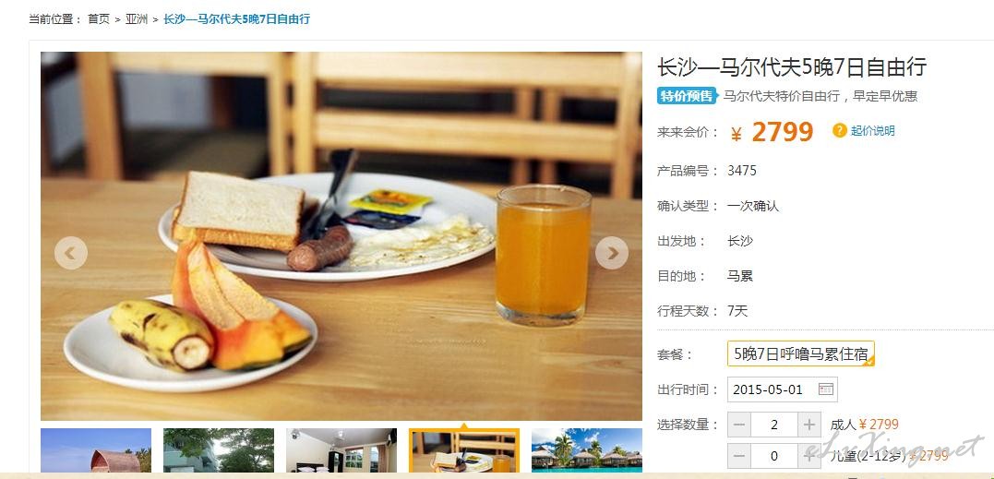This screenshot has height=479, width=994.
Task: Select the hotel bedroom thumbnail
Action: (x=341, y=450)
